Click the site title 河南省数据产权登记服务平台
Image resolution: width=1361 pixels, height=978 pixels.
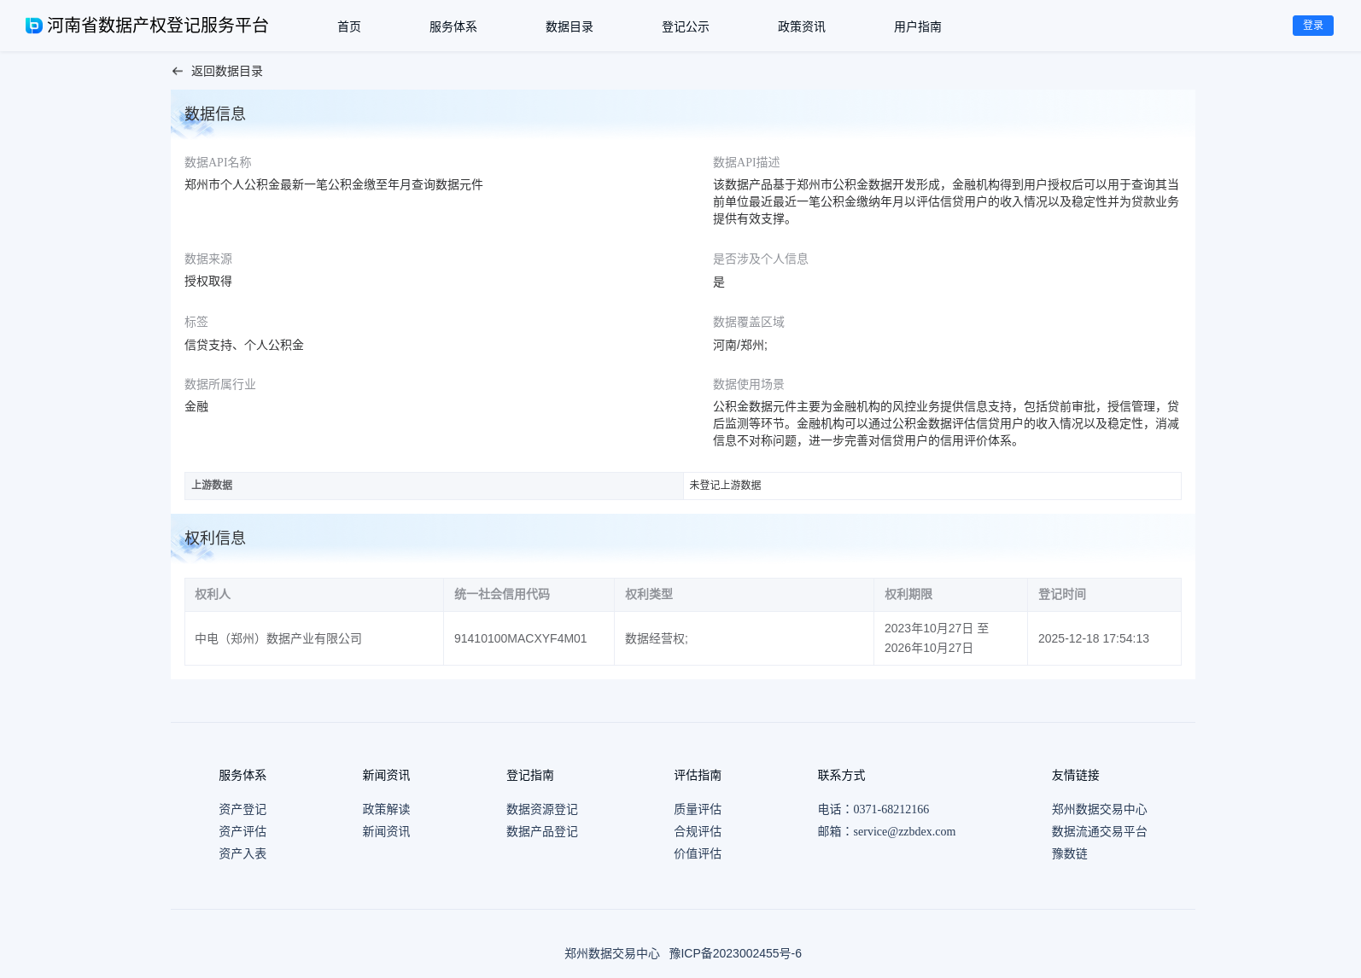point(158,26)
